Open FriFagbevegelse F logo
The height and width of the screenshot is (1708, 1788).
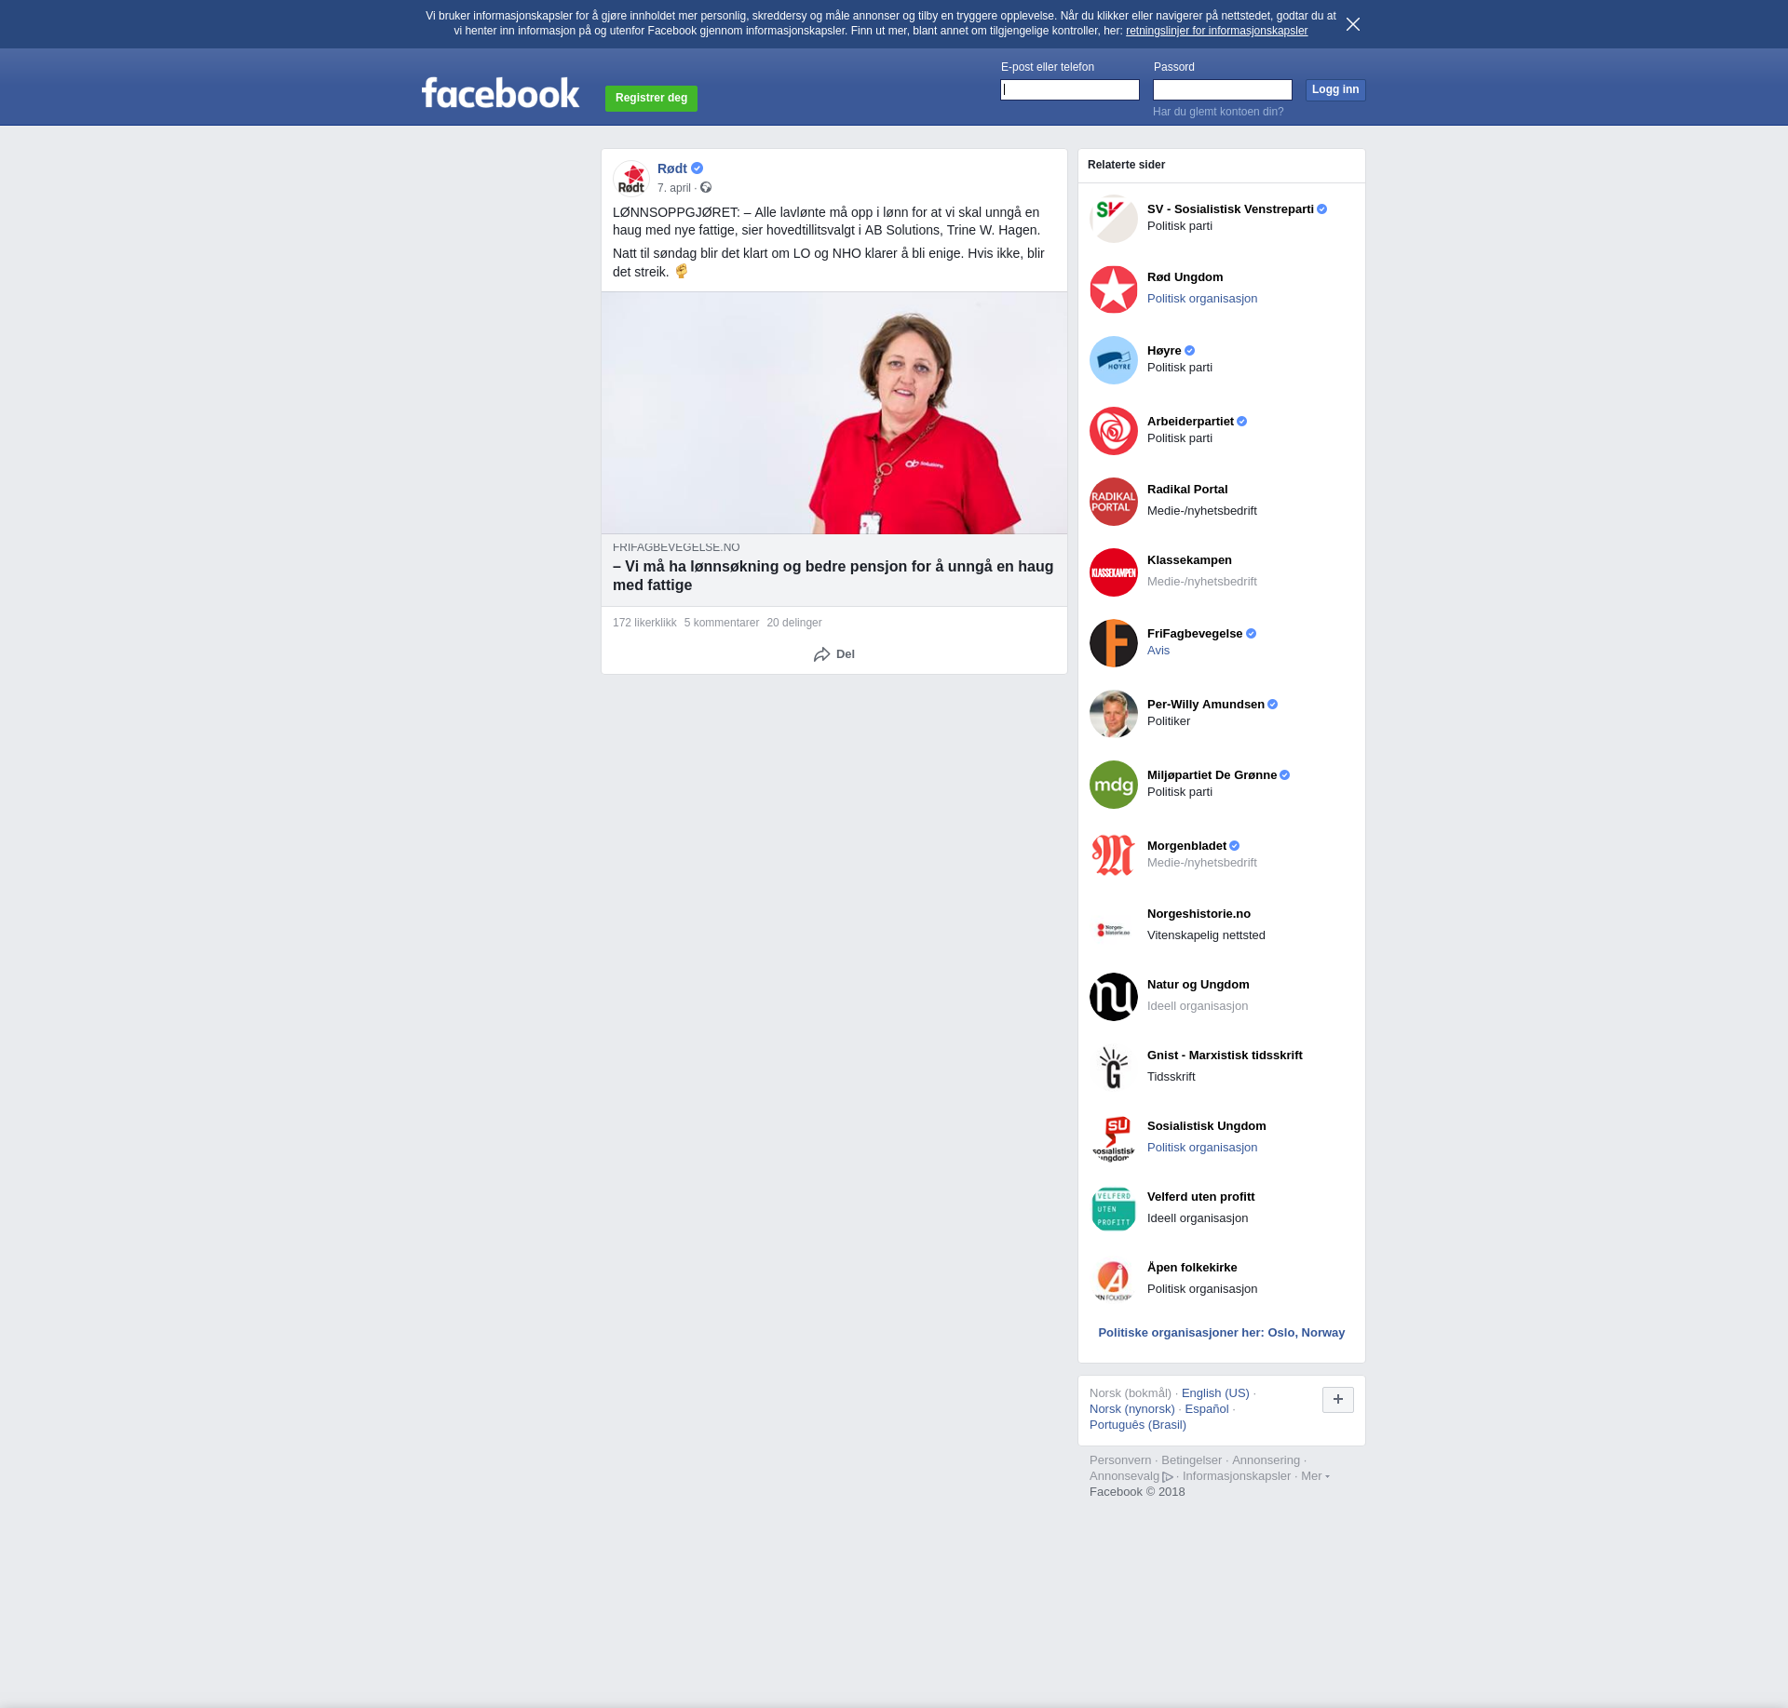pos(1114,643)
